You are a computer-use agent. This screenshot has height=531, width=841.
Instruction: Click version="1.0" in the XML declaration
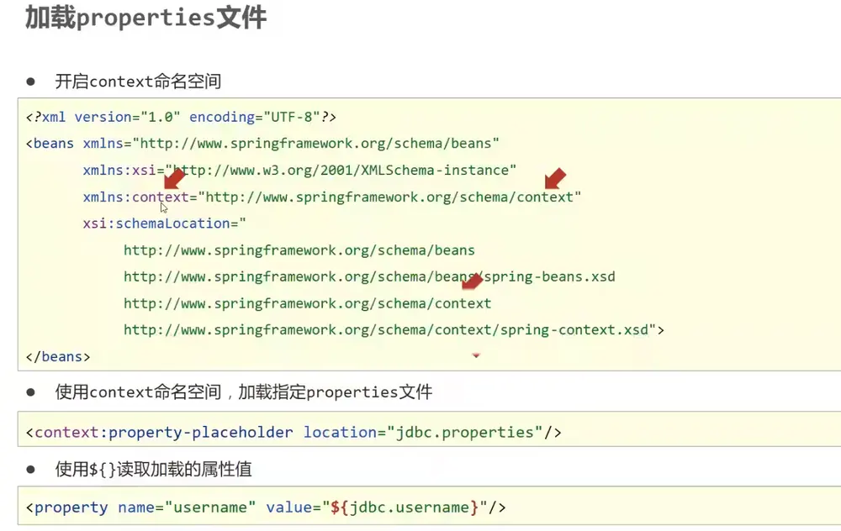coord(127,117)
